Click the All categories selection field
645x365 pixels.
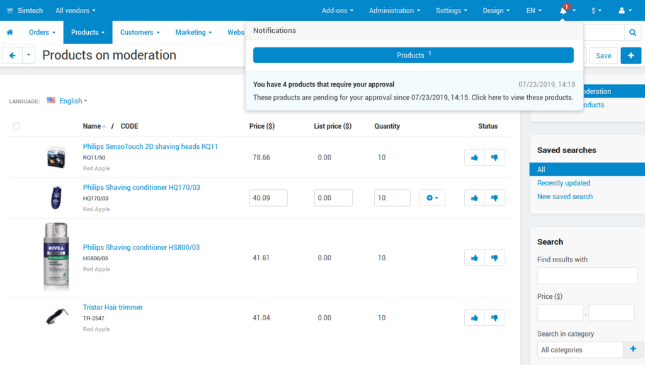click(x=580, y=350)
